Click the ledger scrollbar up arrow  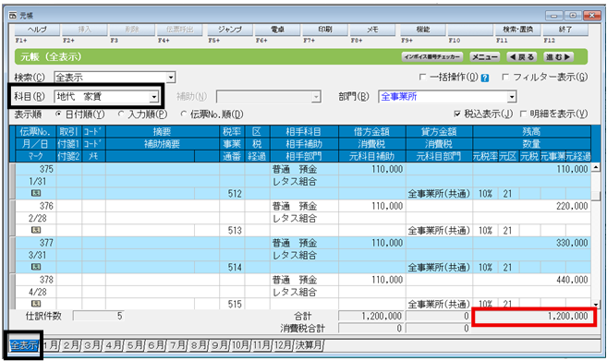click(x=595, y=167)
